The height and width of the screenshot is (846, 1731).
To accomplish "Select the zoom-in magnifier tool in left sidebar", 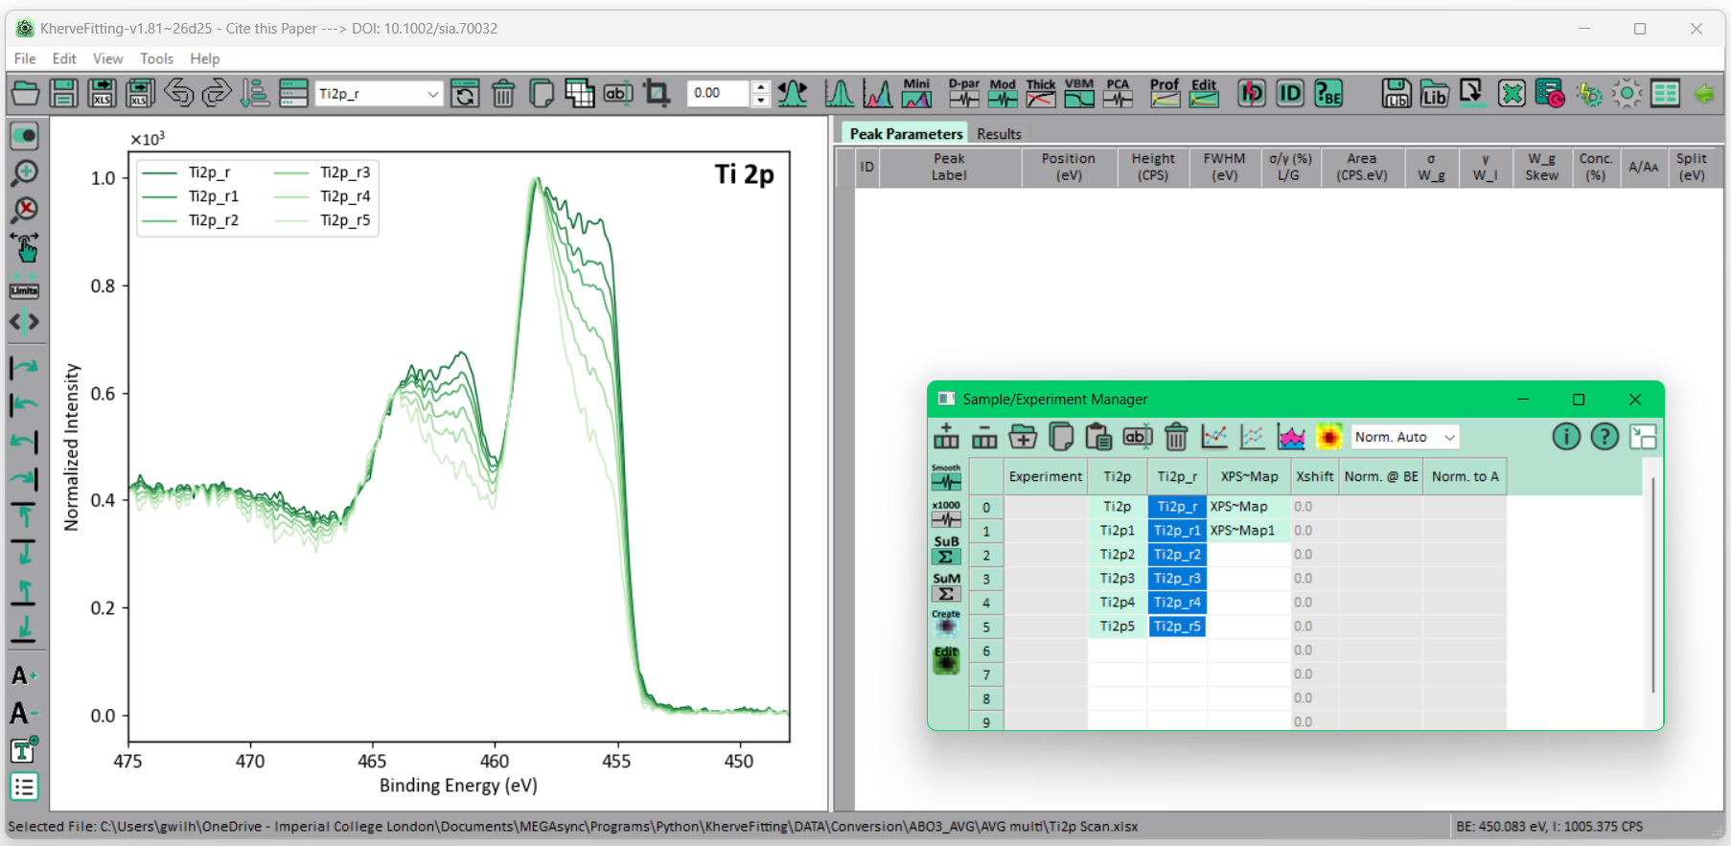I will (x=25, y=173).
